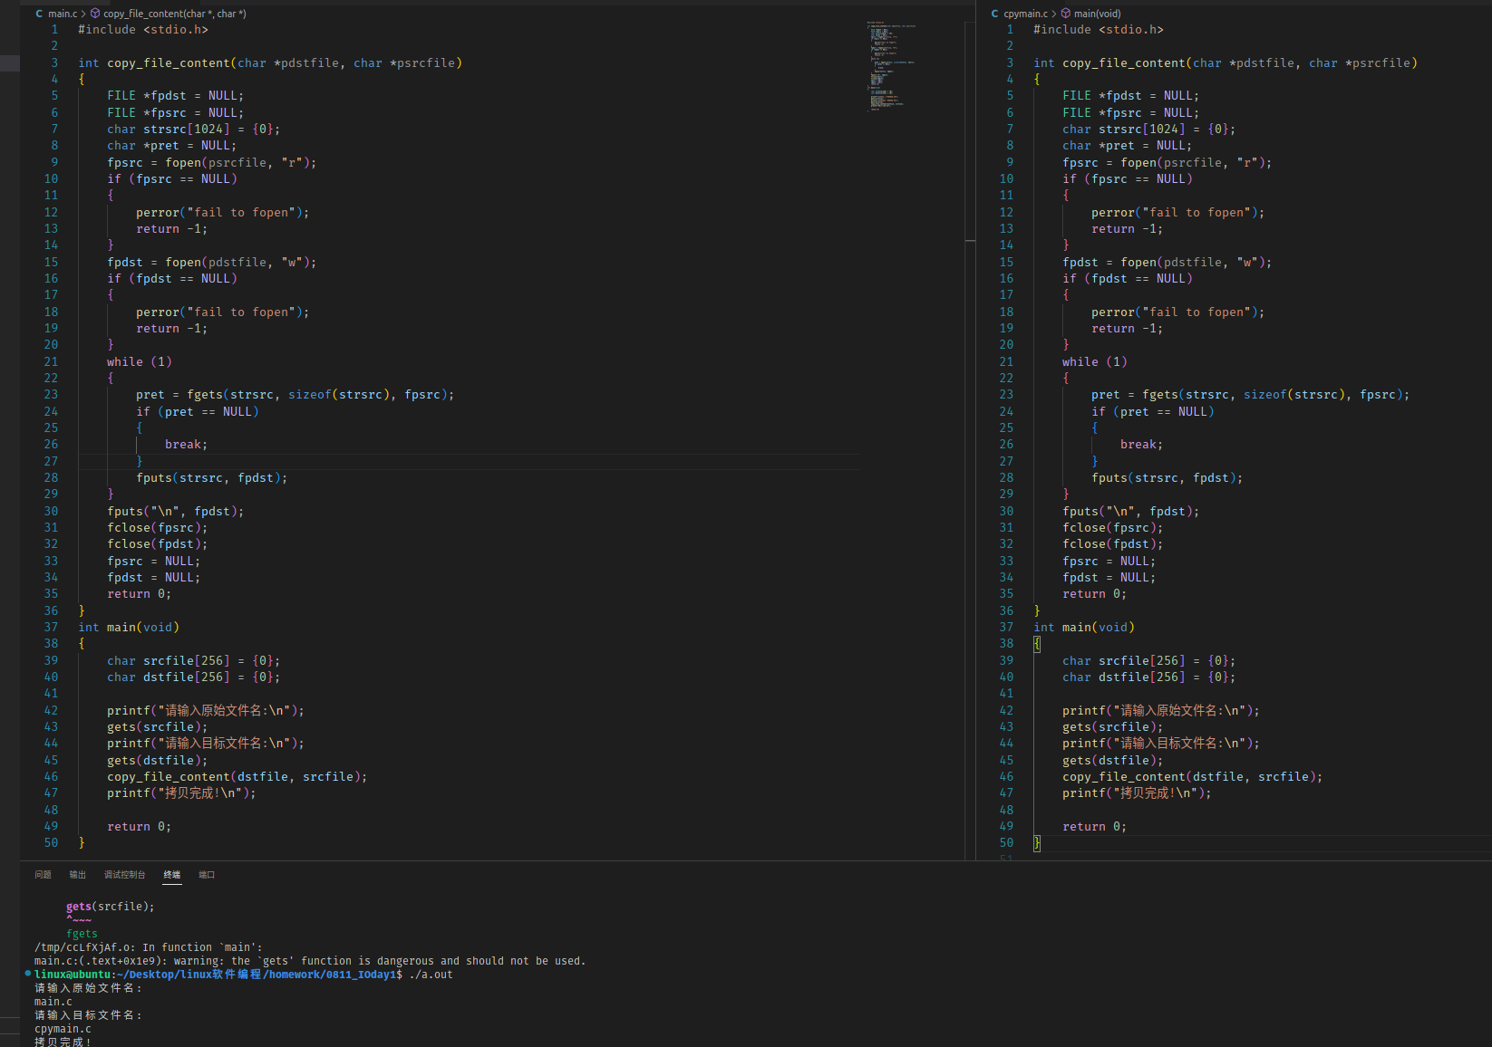Image resolution: width=1492 pixels, height=1047 pixels.
Task: Click 'char strsrc[1024] = {0};' in main.c
Action: [194, 129]
